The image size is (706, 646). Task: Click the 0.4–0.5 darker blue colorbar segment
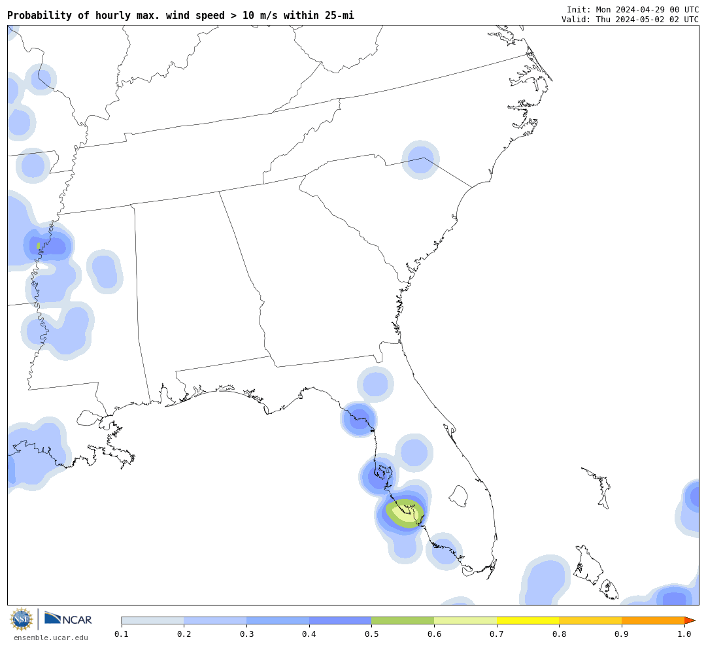point(341,620)
